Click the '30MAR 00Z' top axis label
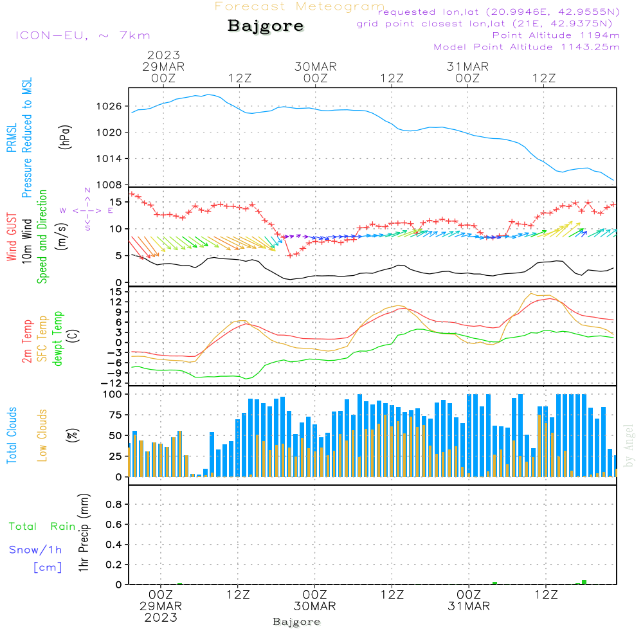The image size is (643, 643). pyautogui.click(x=316, y=73)
